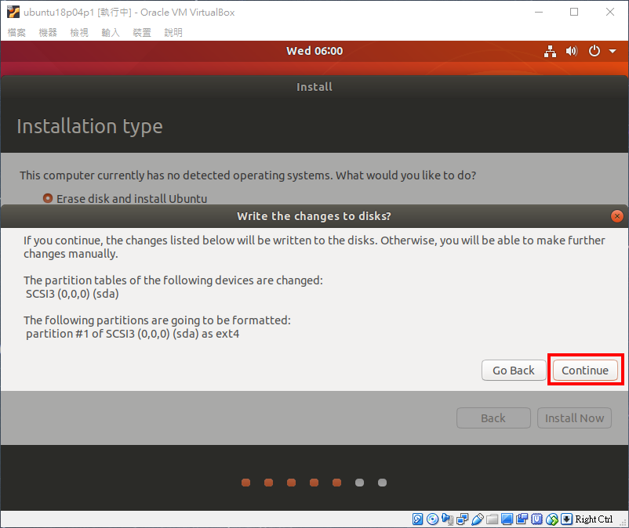This screenshot has width=629, height=528.
Task: Click the audio indicator icon in status bar
Action: click(447, 519)
